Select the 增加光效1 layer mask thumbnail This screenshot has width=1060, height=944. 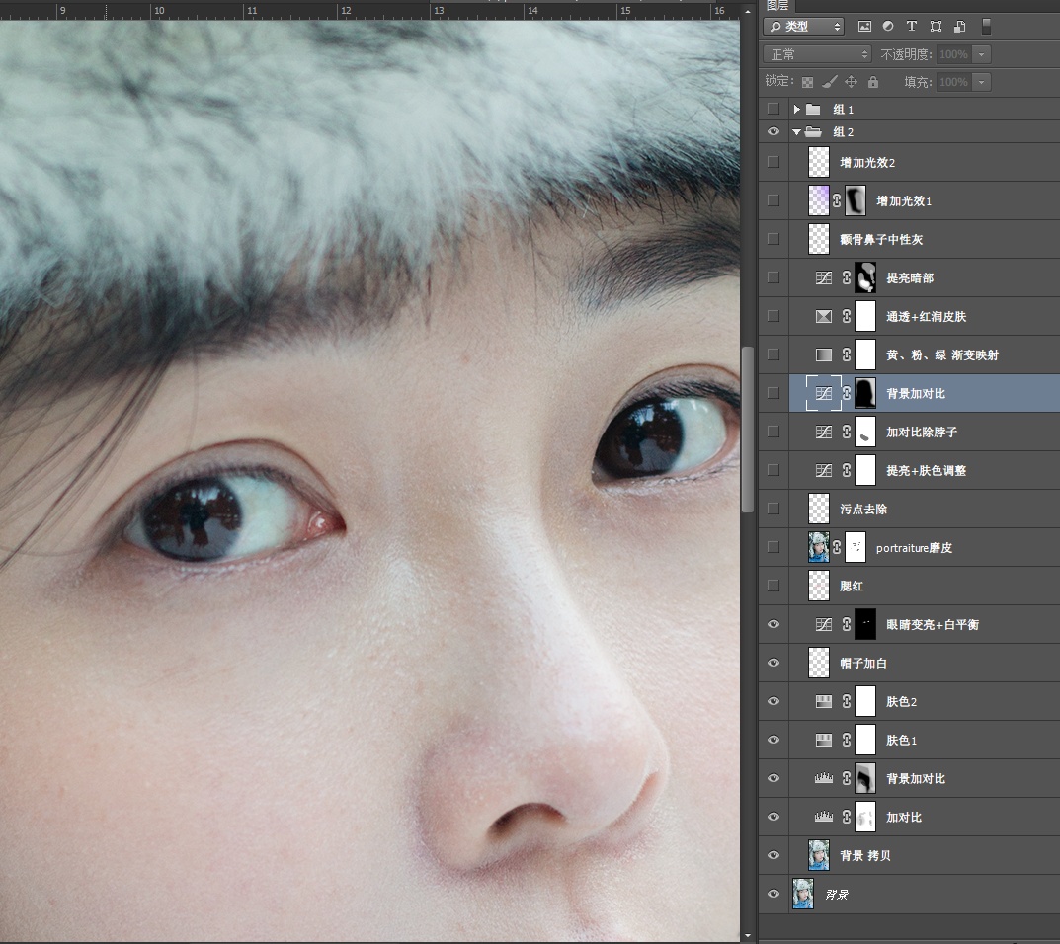(856, 200)
